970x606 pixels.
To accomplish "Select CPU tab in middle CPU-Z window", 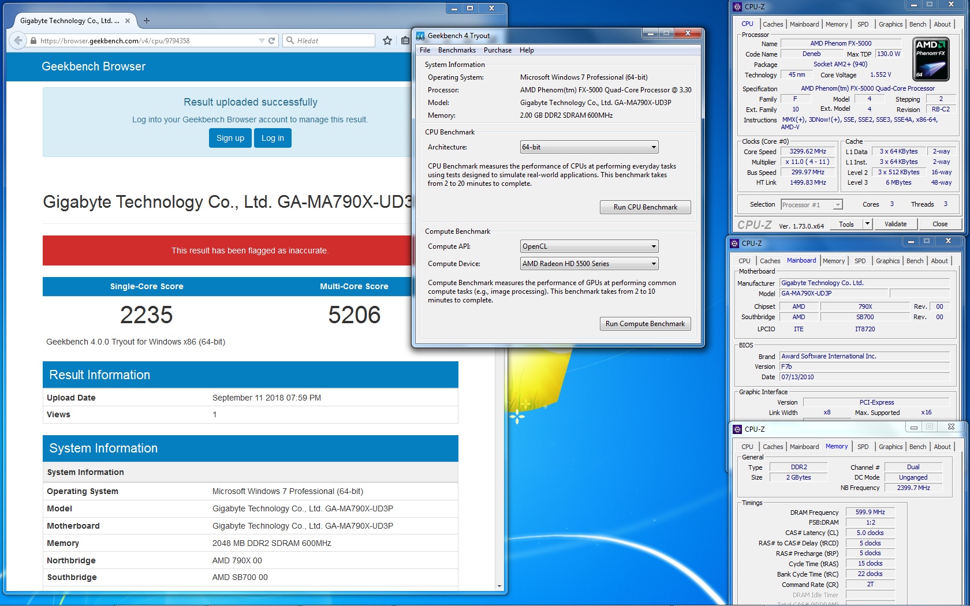I will click(x=744, y=261).
